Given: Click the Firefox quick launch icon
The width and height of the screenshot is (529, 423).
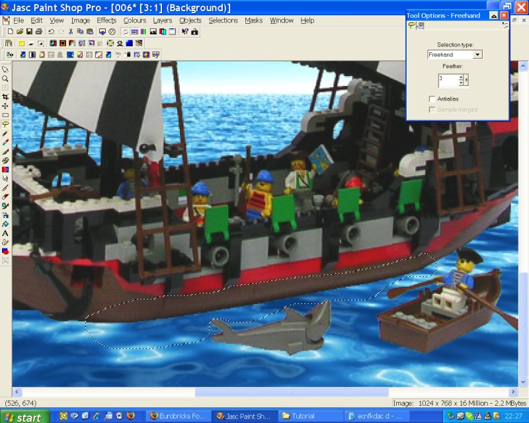Looking at the screenshot, I should (130, 416).
